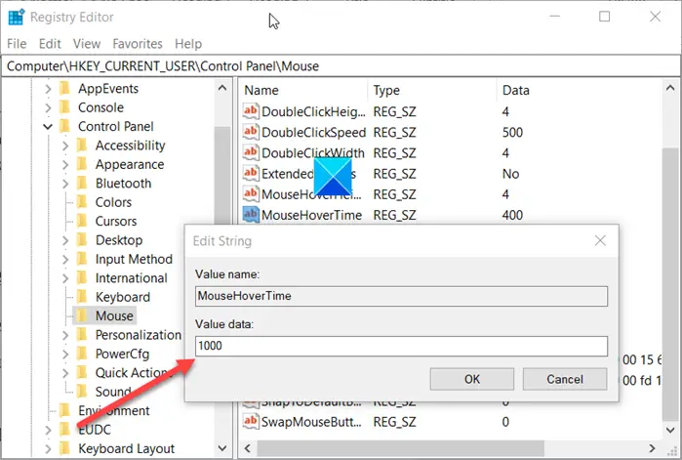This screenshot has width=682, height=460.
Task: Click the tree pane scroll-up arrow
Action: (x=222, y=88)
